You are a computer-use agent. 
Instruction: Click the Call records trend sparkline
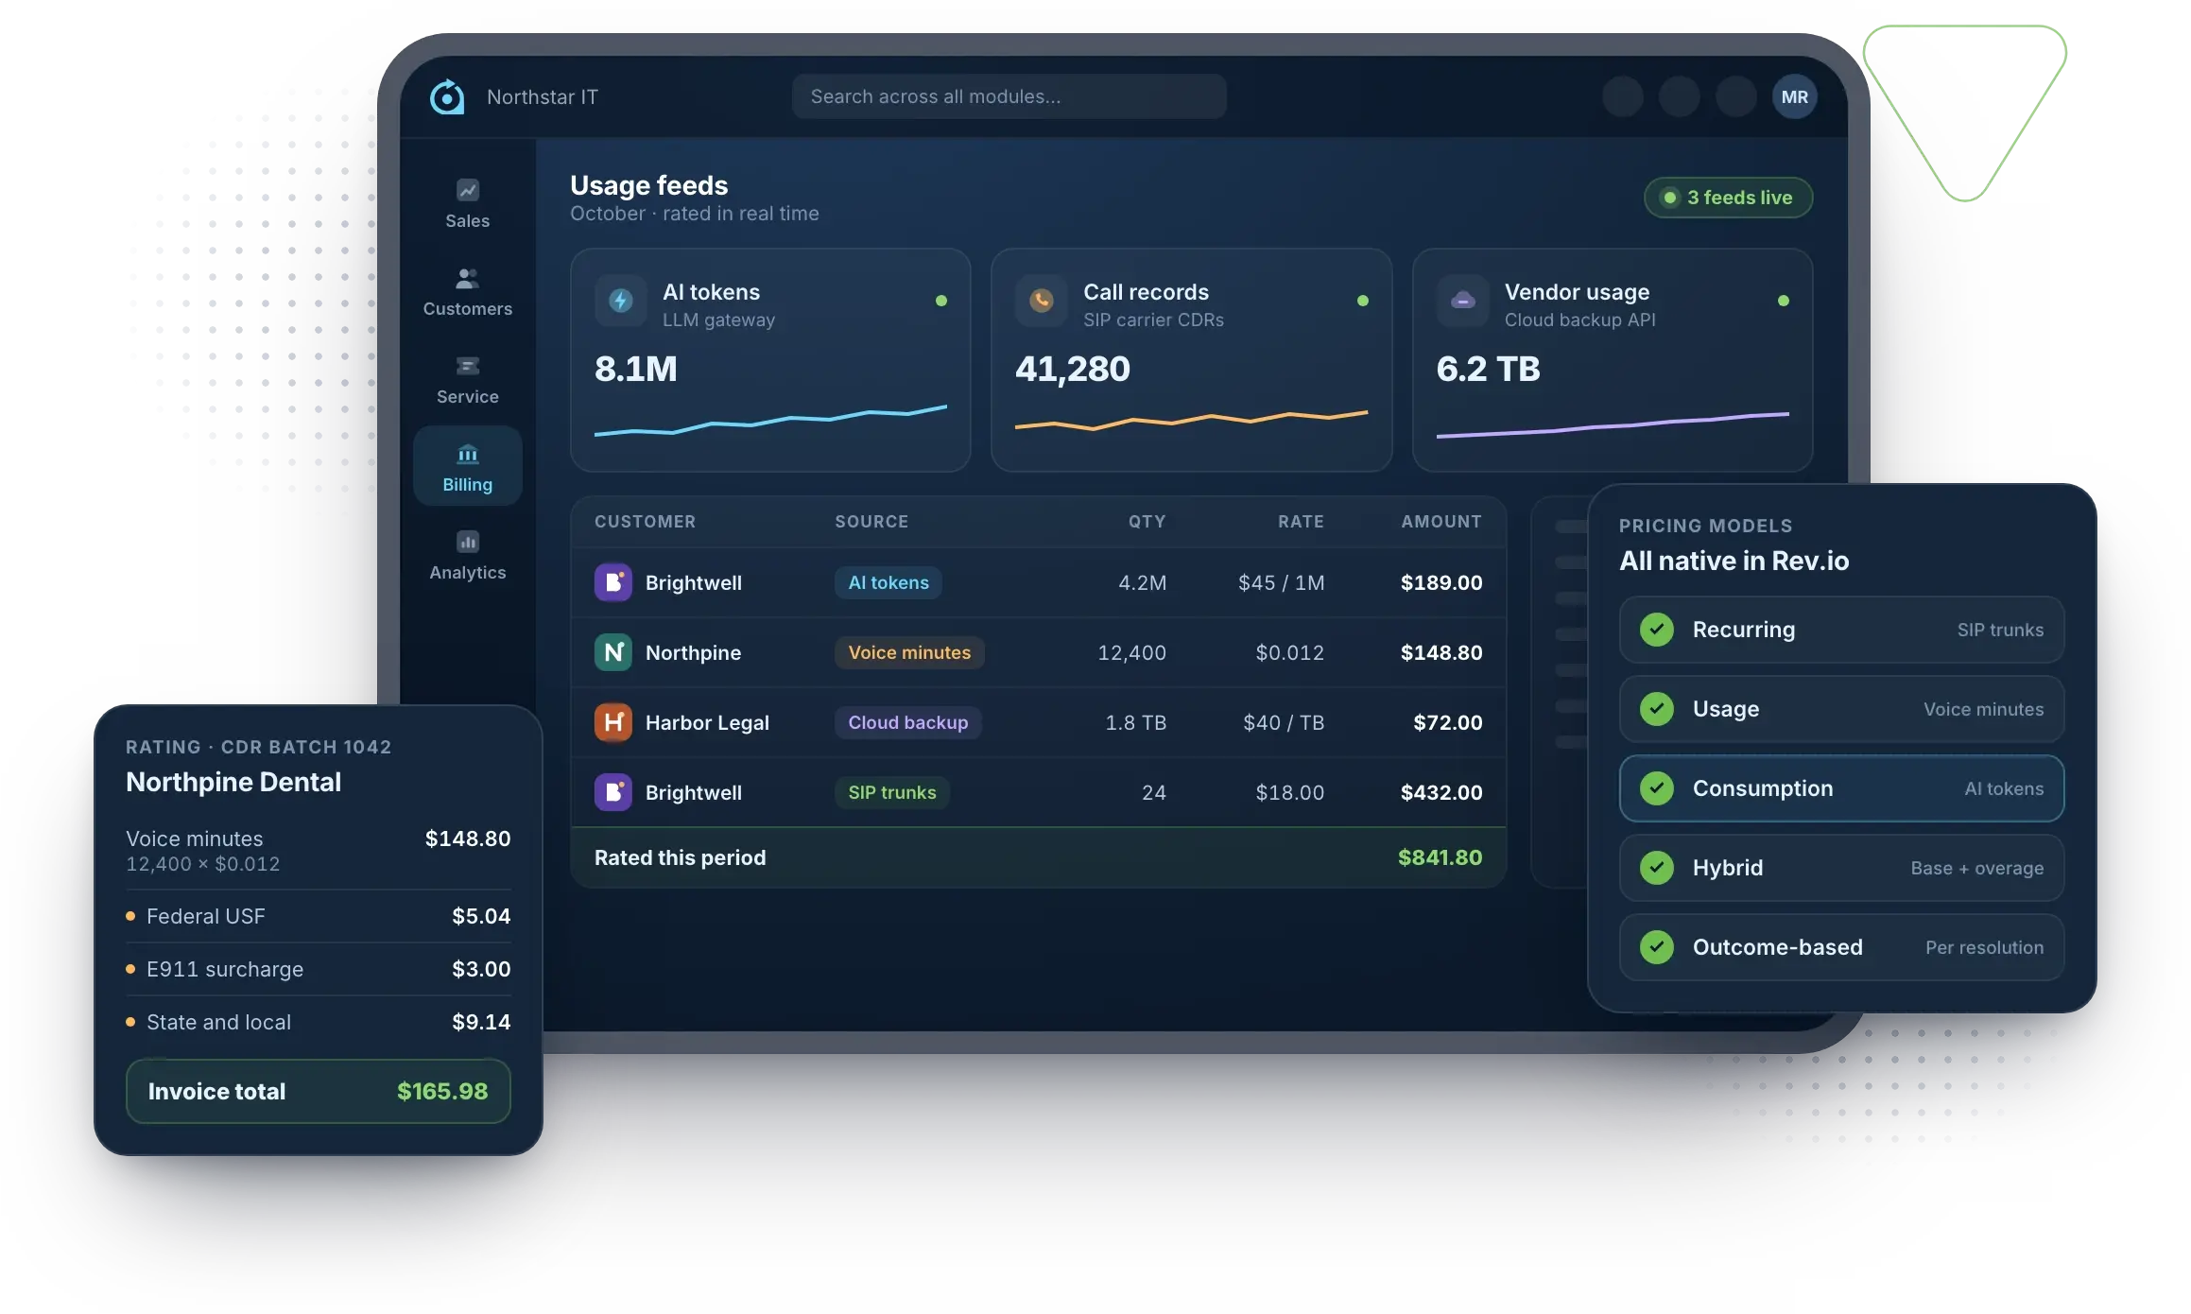pyautogui.click(x=1191, y=420)
